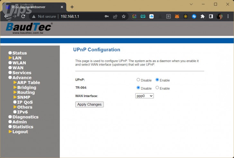Expand the LAN section
234x158 pixels.
click(17, 58)
